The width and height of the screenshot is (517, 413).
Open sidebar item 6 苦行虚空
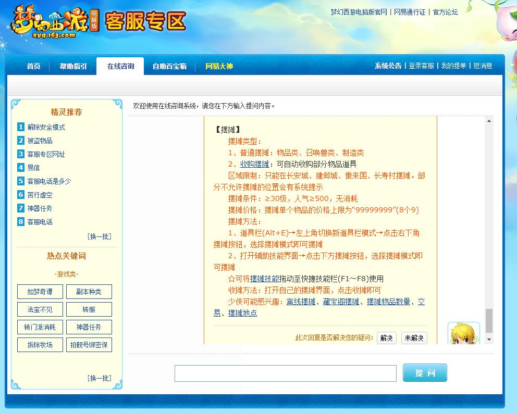(x=40, y=195)
